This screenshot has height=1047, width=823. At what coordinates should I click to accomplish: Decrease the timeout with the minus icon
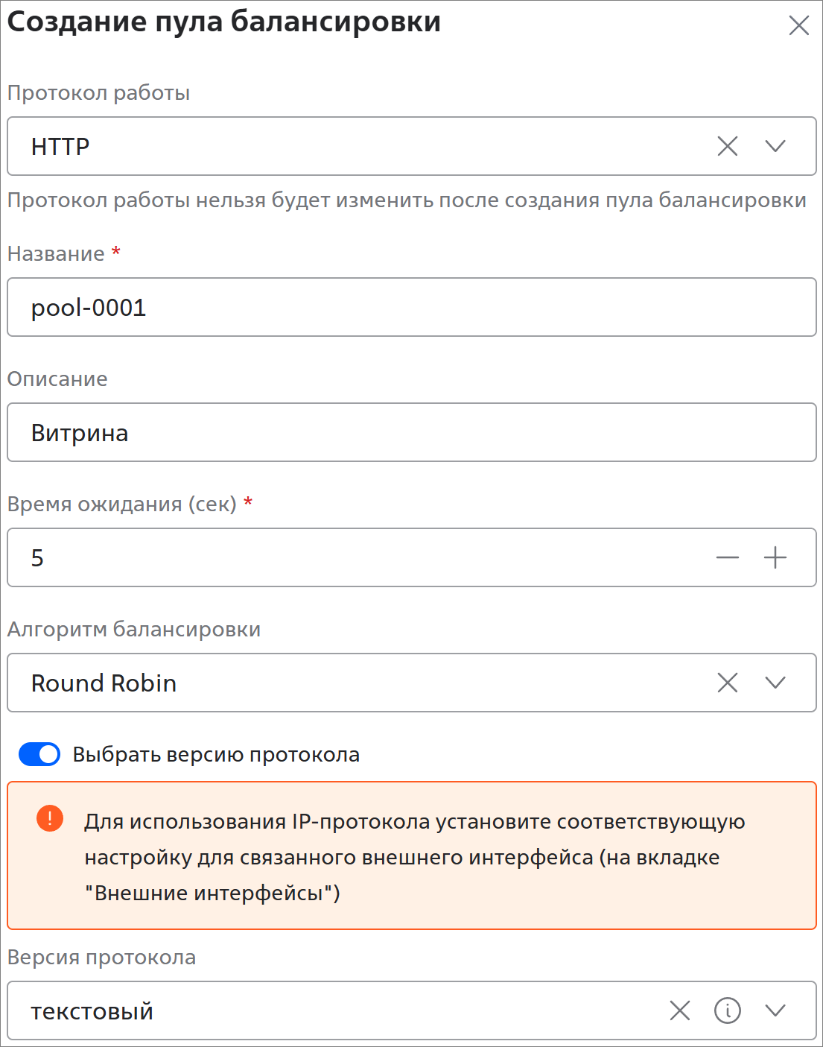click(x=727, y=557)
